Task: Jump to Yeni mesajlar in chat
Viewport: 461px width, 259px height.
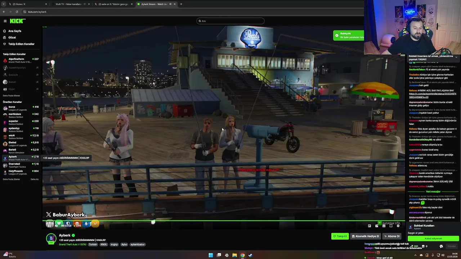Action: pyautogui.click(x=433, y=192)
